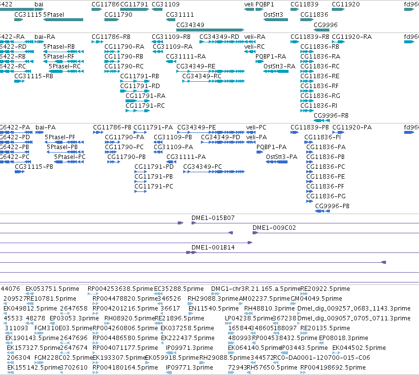Click transcript OstStt3-RA

point(279,66)
